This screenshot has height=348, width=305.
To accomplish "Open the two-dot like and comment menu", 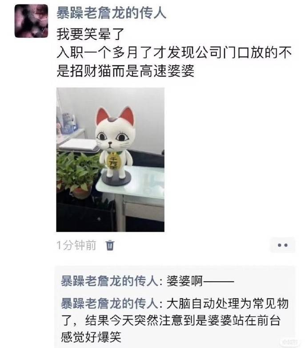I will point(283,245).
